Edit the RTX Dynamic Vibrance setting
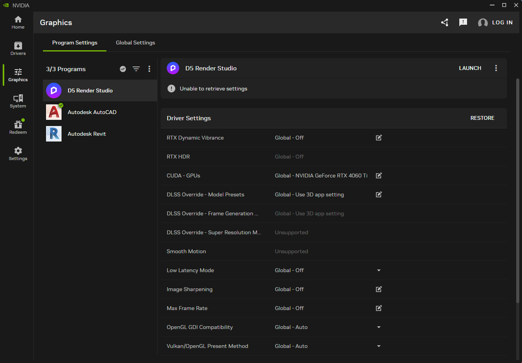This screenshot has width=522, height=363. (x=379, y=138)
